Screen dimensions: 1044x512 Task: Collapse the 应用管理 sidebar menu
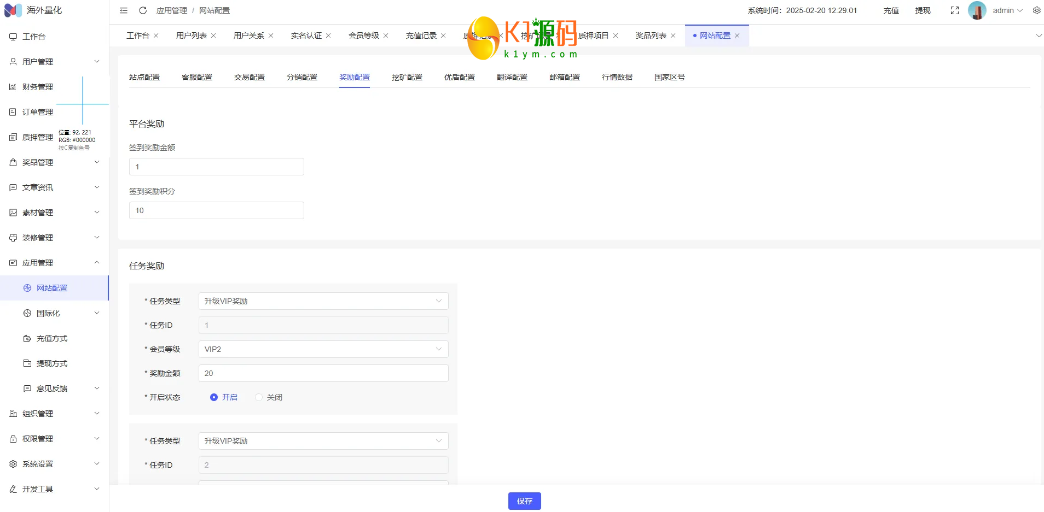pyautogui.click(x=54, y=263)
